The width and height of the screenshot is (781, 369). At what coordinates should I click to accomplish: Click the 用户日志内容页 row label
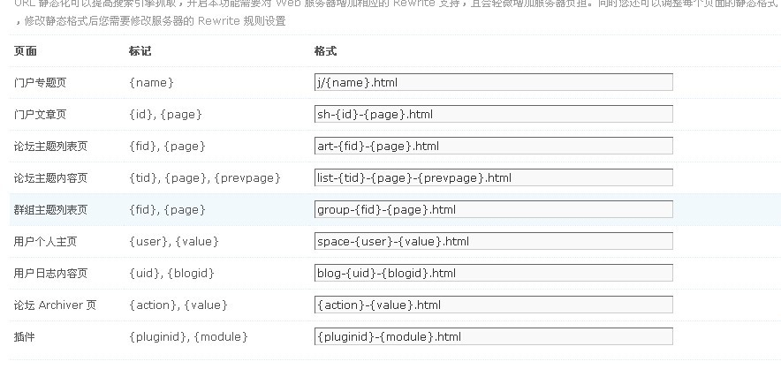50,274
